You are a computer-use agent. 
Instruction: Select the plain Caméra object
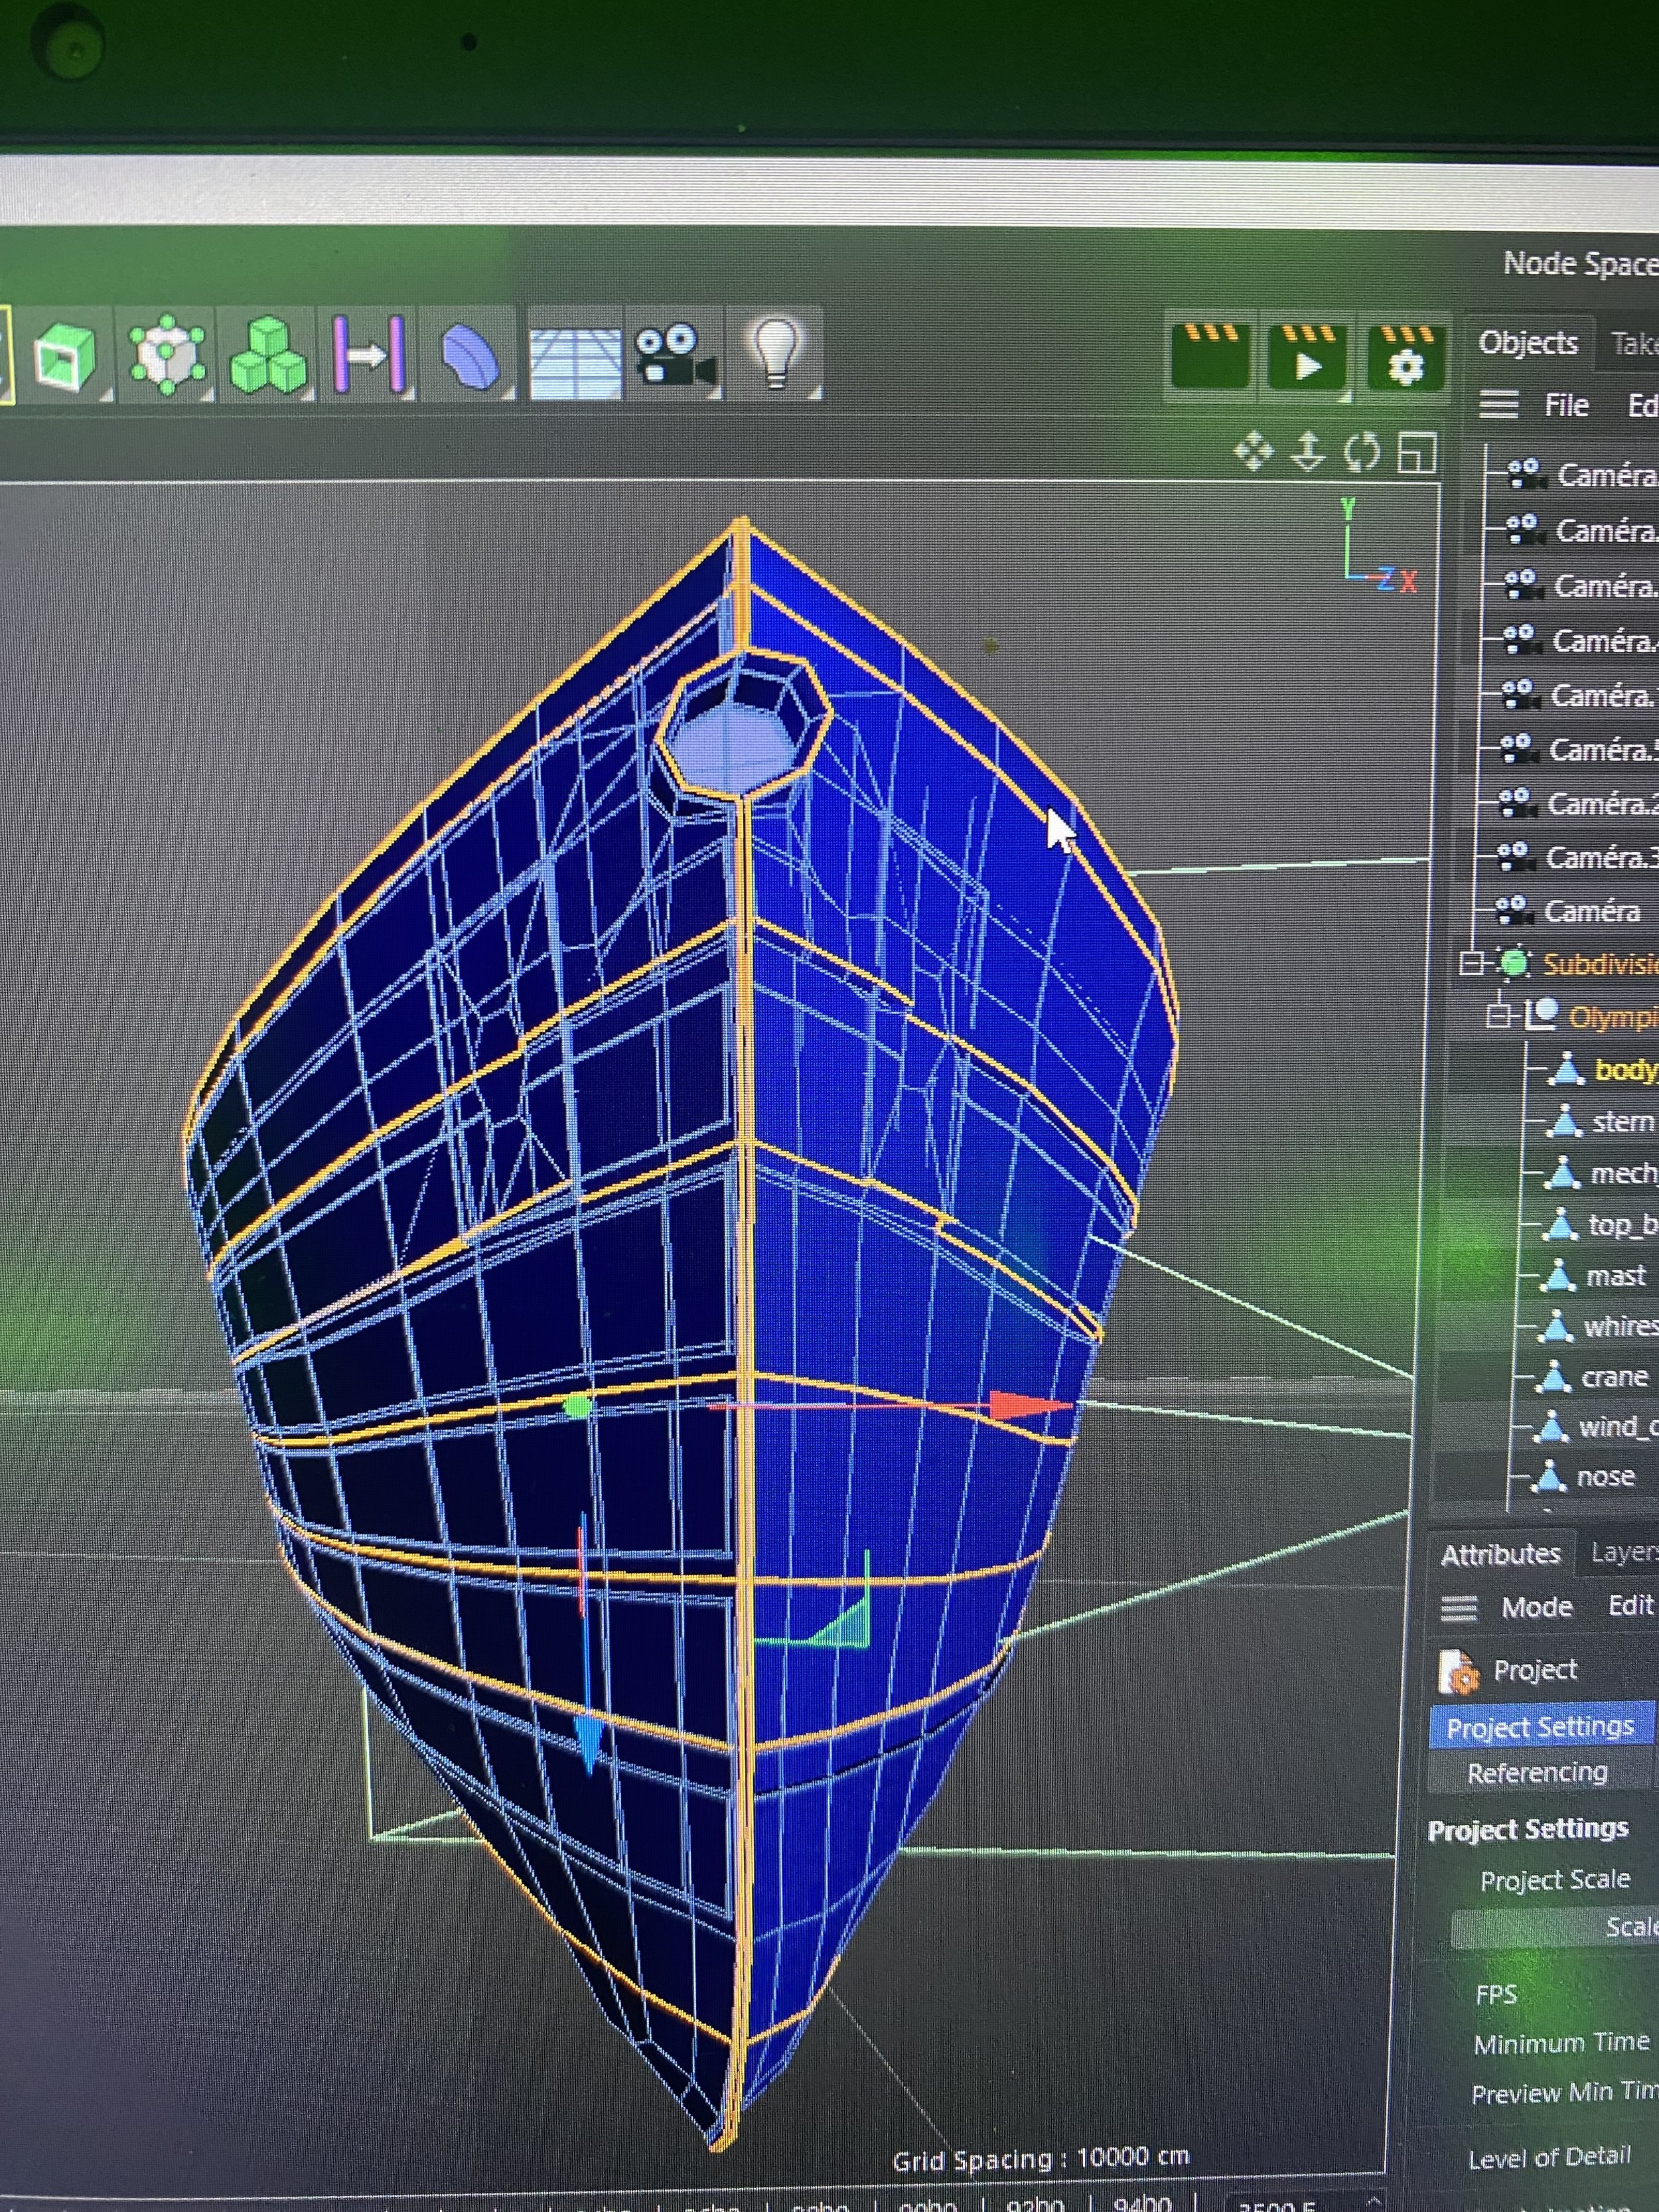click(x=1592, y=911)
